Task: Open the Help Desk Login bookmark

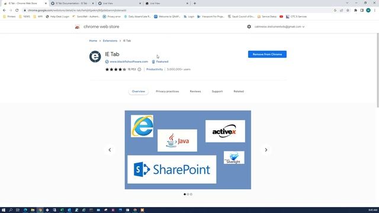Action: (57, 17)
